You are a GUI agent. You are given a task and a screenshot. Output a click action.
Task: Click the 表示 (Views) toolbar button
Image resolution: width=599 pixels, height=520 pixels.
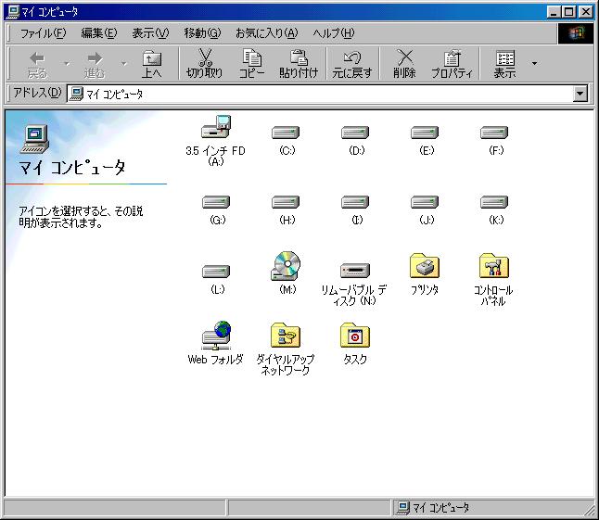505,64
